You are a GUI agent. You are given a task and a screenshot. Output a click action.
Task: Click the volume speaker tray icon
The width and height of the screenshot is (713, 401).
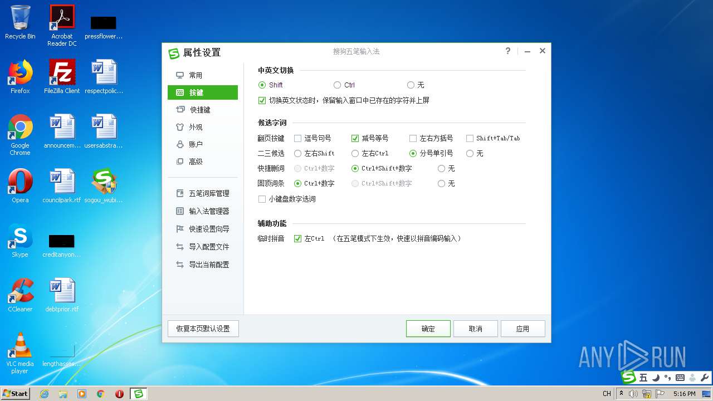pos(633,394)
